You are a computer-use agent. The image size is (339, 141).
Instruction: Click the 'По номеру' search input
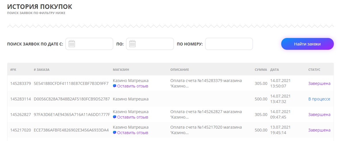pos(229,44)
